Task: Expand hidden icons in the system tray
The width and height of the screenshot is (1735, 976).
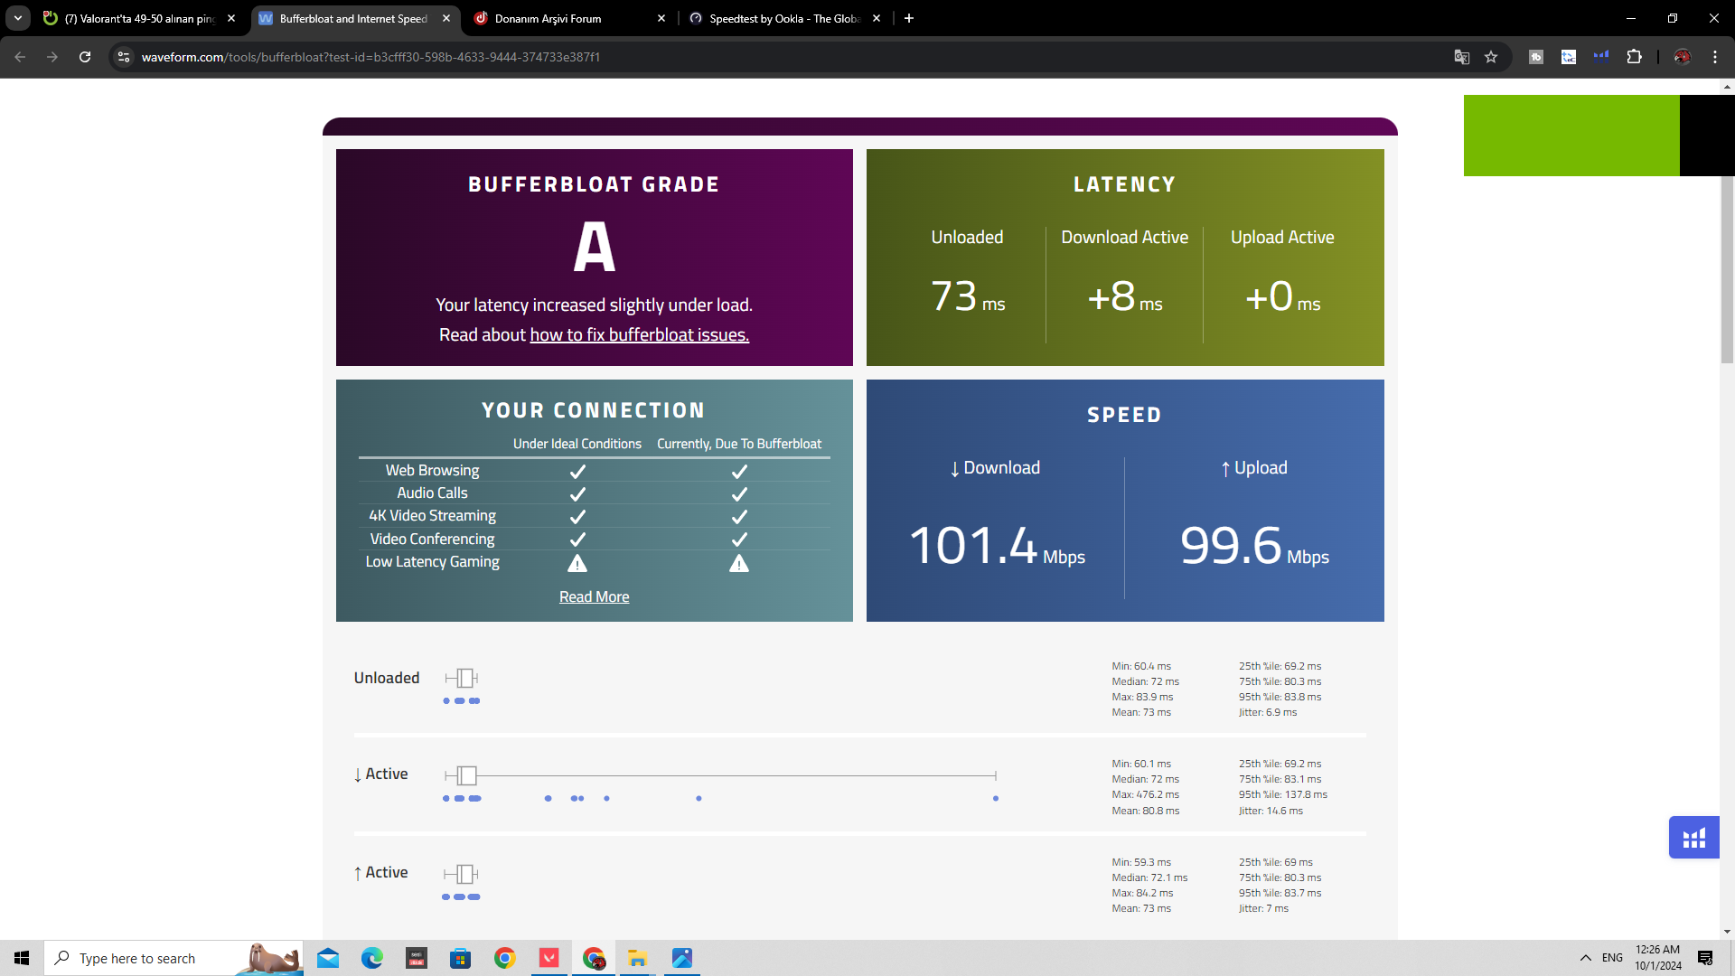Action: [1586, 958]
